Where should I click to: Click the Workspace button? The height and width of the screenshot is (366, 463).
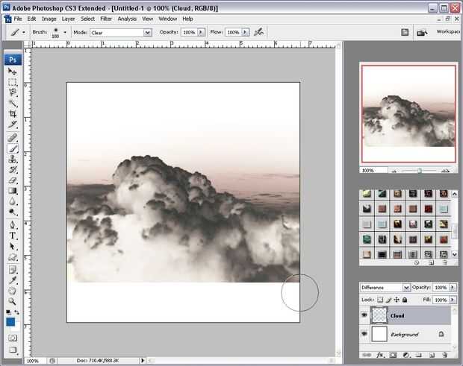[x=449, y=33]
